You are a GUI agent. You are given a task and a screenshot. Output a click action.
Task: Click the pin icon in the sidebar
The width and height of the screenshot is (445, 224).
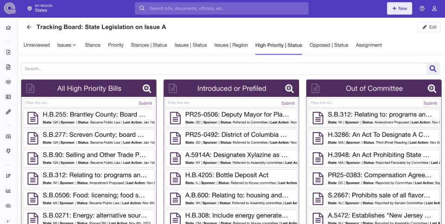(8, 151)
